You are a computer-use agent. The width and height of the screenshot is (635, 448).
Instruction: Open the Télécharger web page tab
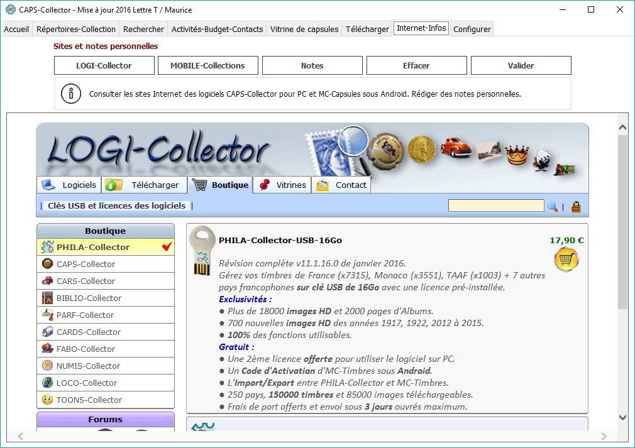pyautogui.click(x=145, y=185)
